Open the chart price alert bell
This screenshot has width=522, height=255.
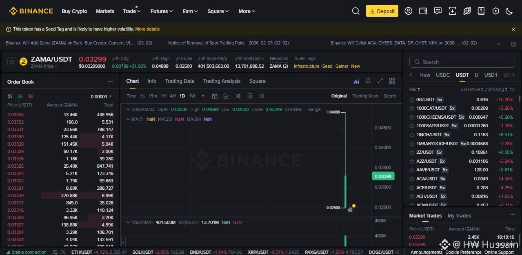[368, 81]
